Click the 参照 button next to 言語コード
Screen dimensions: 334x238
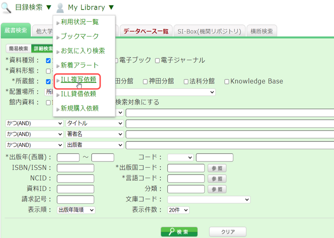click(217, 179)
